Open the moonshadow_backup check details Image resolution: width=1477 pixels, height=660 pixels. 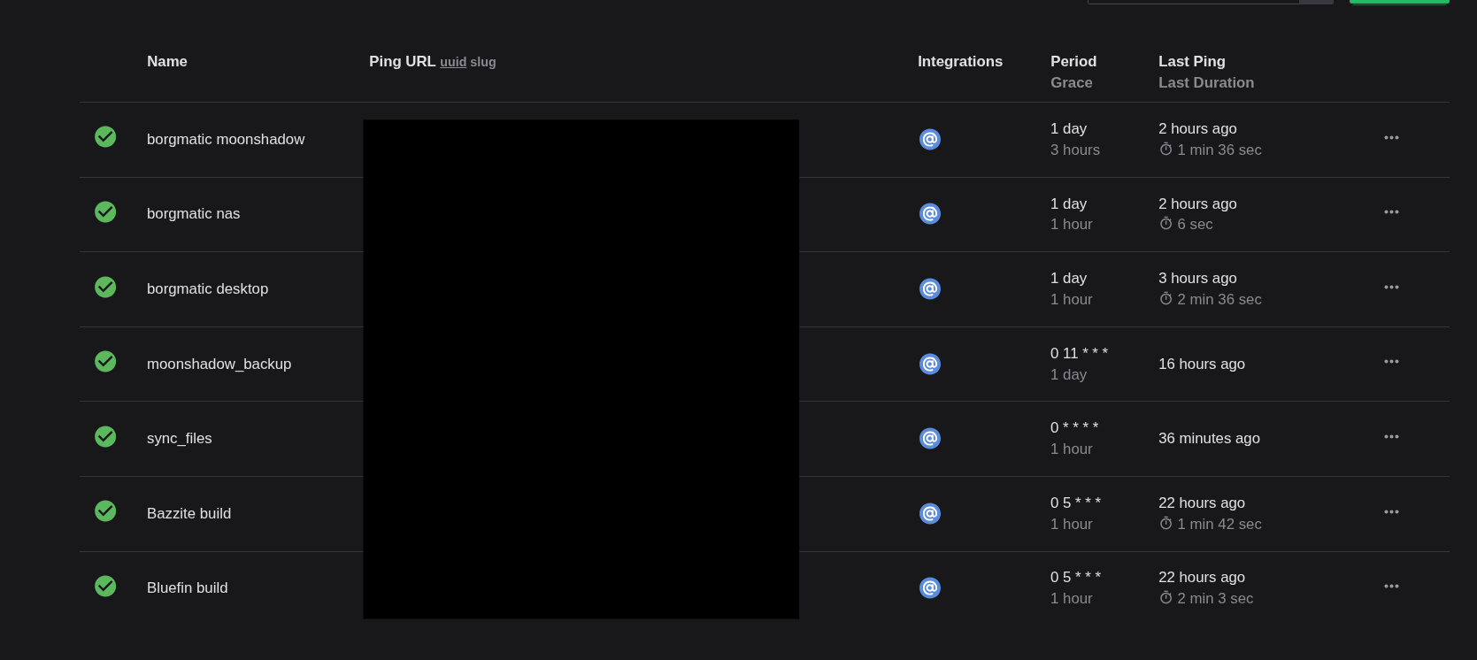[x=219, y=364]
